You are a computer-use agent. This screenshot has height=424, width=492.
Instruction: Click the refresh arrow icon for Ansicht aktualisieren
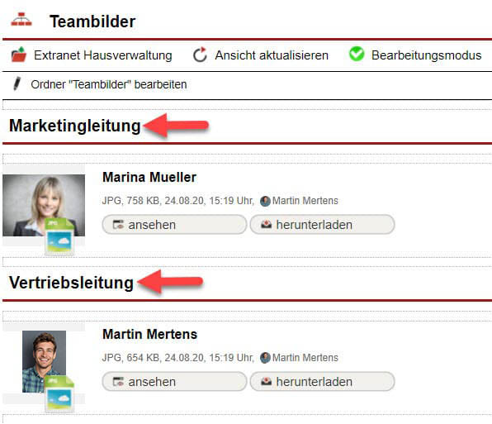200,55
